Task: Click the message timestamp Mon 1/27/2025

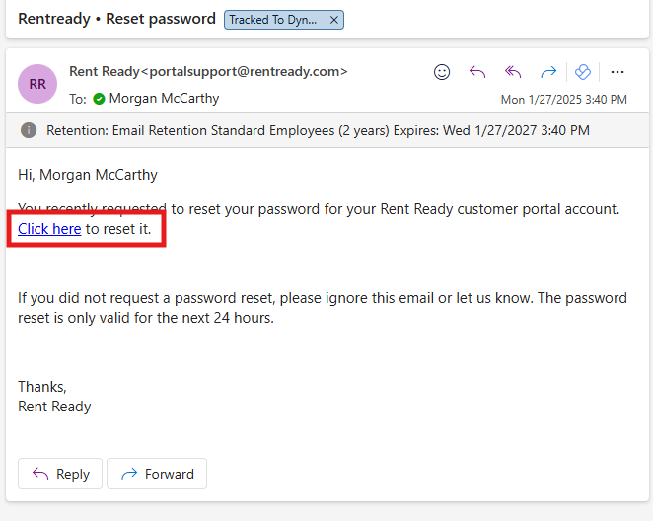Action: [x=564, y=100]
